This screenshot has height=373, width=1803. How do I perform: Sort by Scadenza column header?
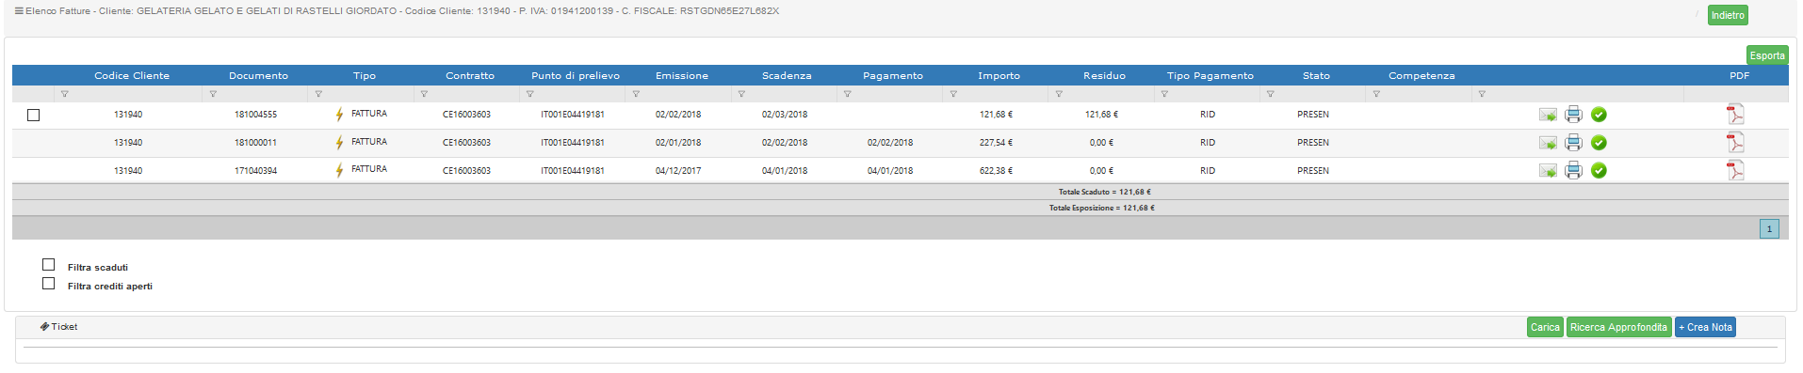pos(787,75)
